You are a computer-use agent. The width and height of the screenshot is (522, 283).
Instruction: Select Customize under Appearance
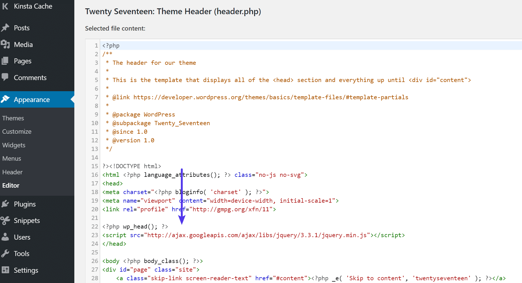coord(17,131)
